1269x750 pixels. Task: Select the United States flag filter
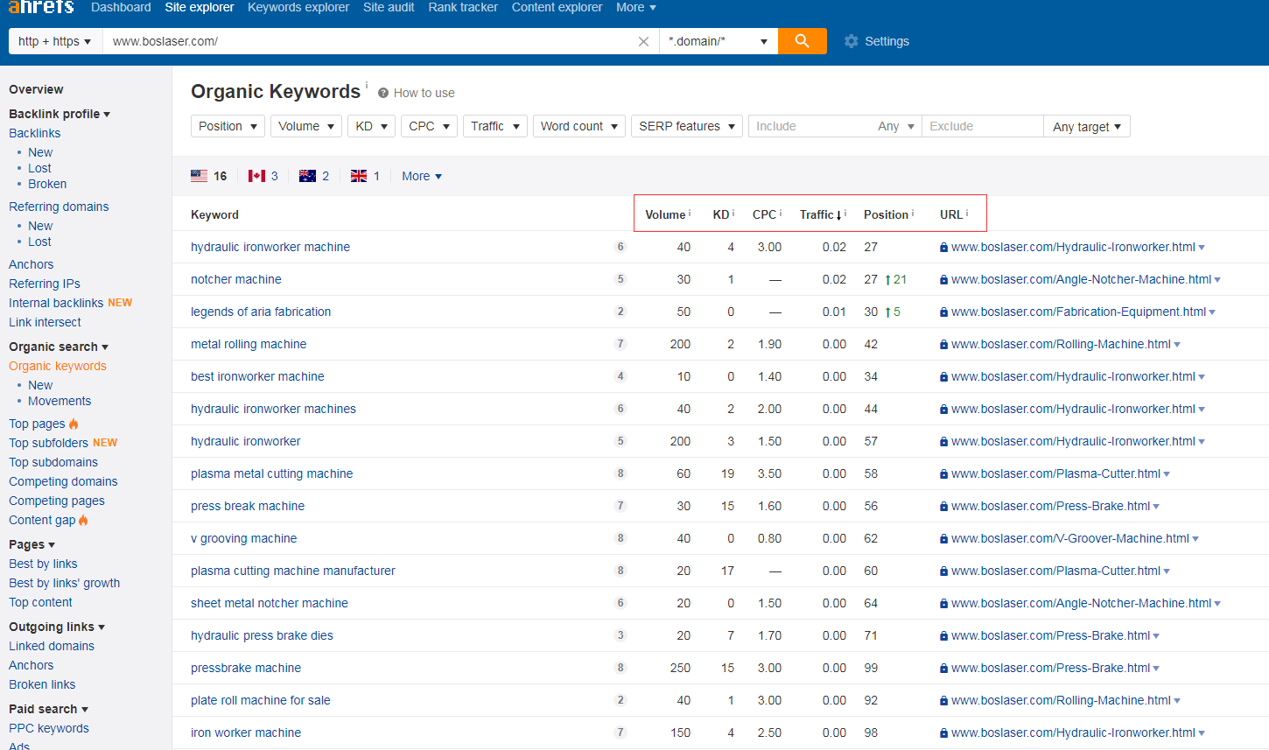pyautogui.click(x=200, y=176)
